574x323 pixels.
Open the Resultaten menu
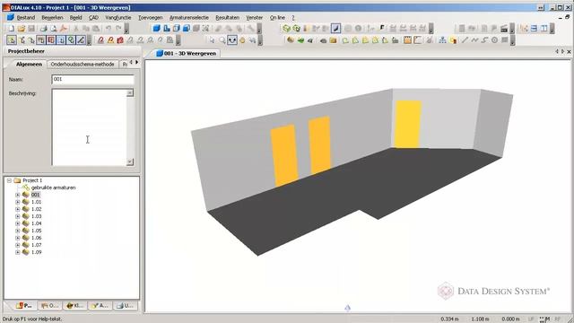pos(227,18)
